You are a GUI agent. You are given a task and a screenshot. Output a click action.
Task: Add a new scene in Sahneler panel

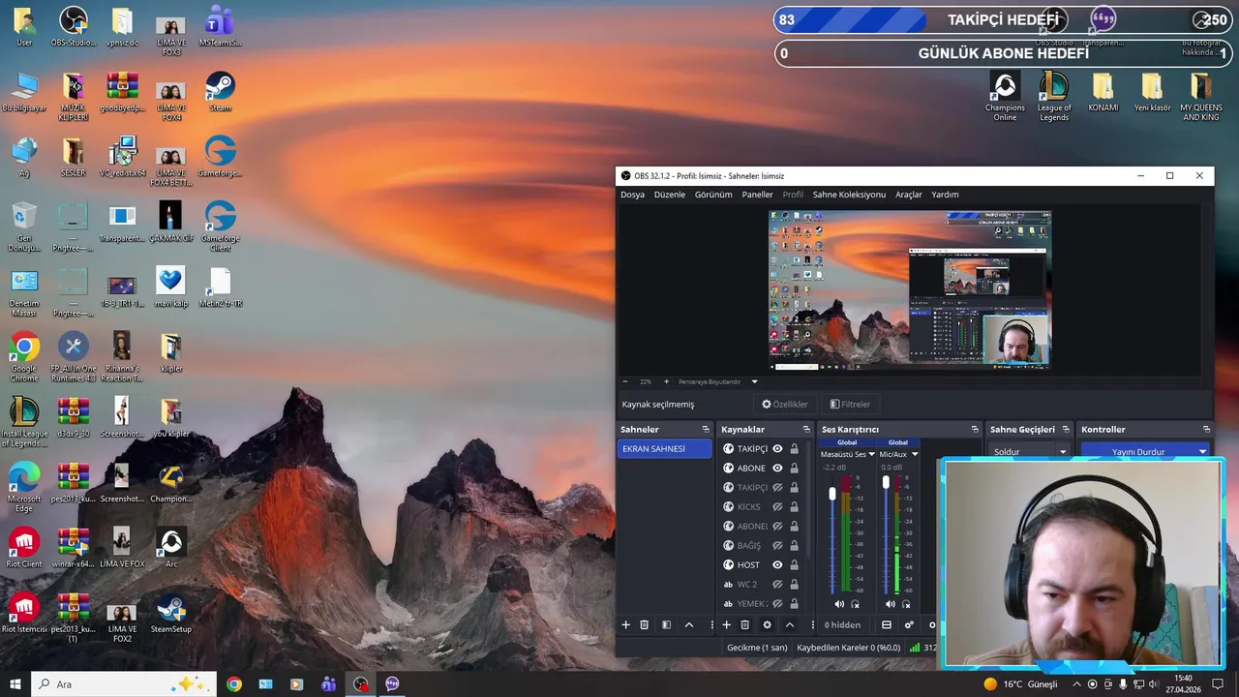click(625, 625)
